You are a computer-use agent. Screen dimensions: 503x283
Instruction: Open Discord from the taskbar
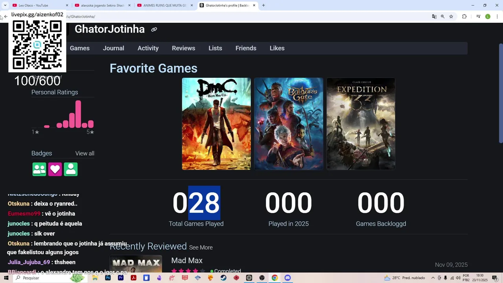click(287, 278)
